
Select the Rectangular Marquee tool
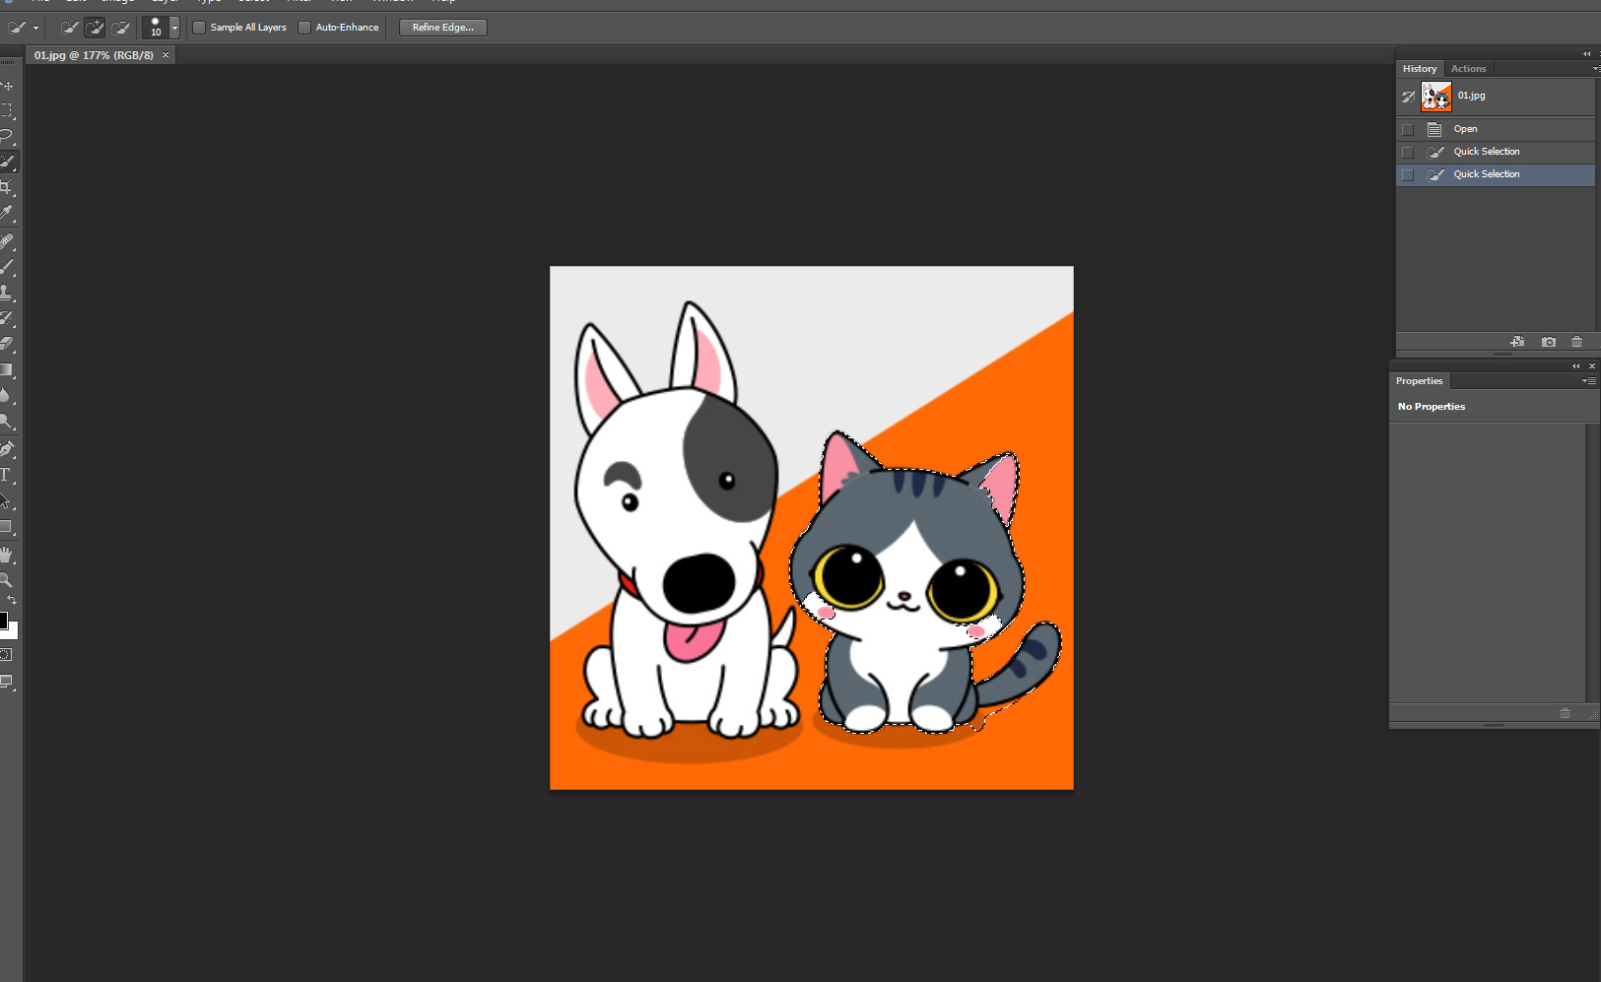(8, 110)
